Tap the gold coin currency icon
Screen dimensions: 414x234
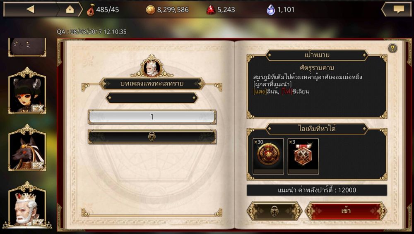[x=150, y=10]
